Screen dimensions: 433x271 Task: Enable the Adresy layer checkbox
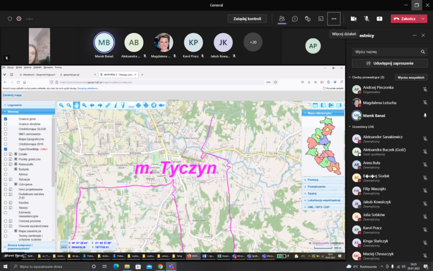click(x=5, y=174)
